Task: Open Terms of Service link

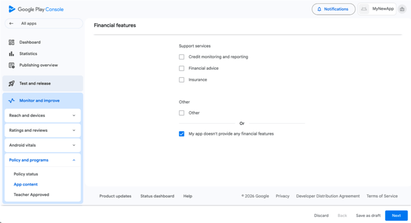Action: [382, 196]
